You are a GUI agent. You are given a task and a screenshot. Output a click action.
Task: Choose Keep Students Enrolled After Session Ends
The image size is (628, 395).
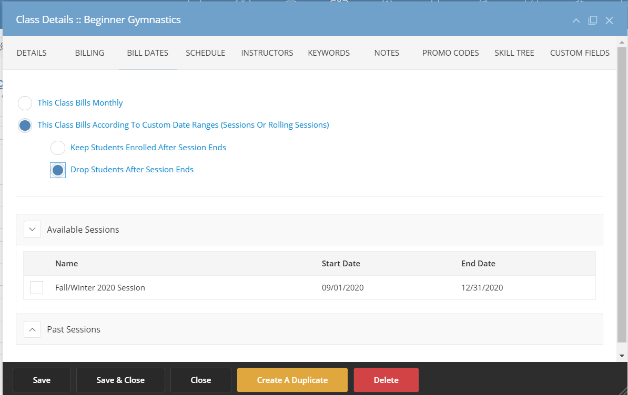coord(58,148)
